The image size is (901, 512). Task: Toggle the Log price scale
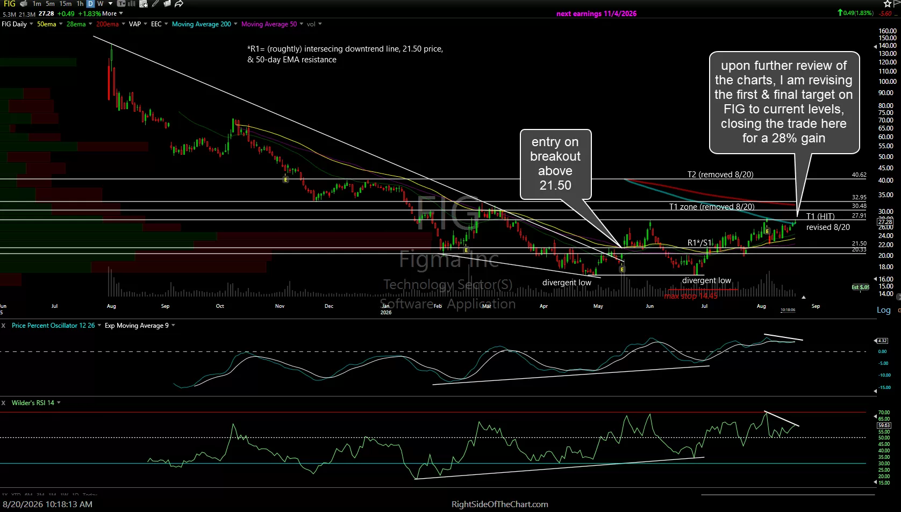click(x=884, y=310)
